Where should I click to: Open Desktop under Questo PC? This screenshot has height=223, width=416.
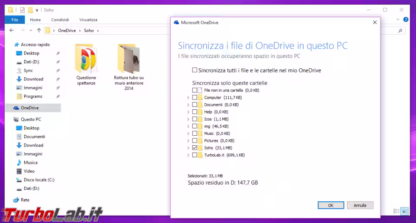31,128
